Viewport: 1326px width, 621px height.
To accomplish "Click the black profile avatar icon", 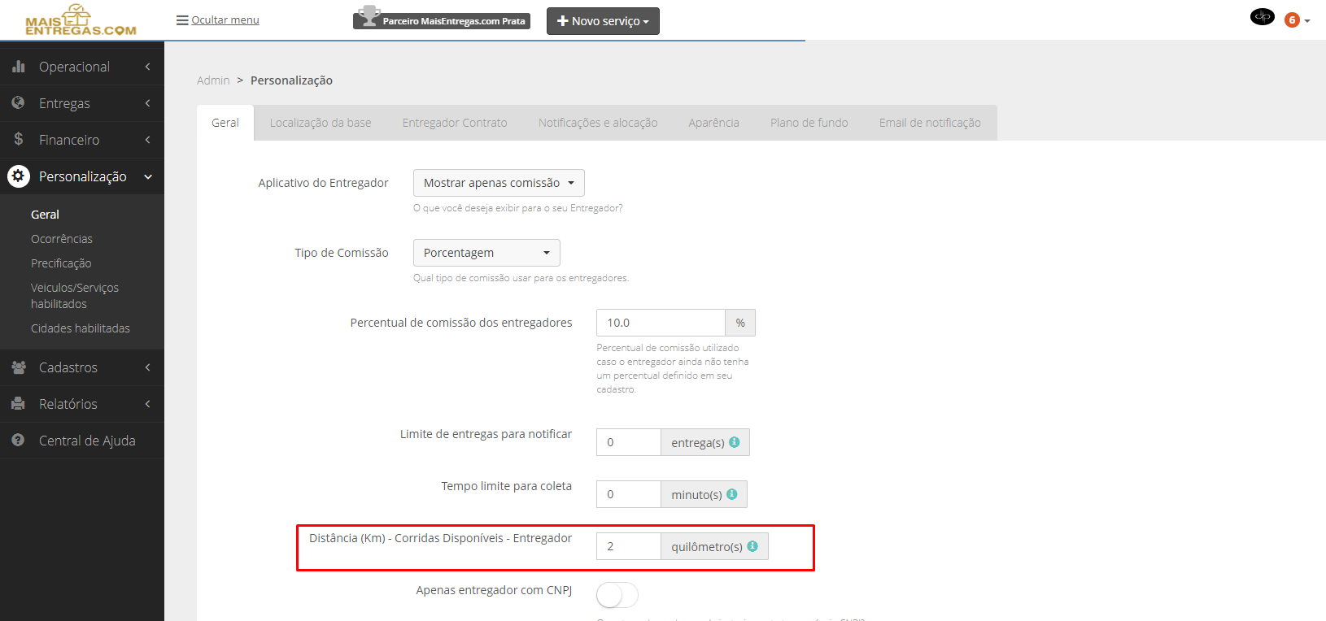I will point(1263,17).
